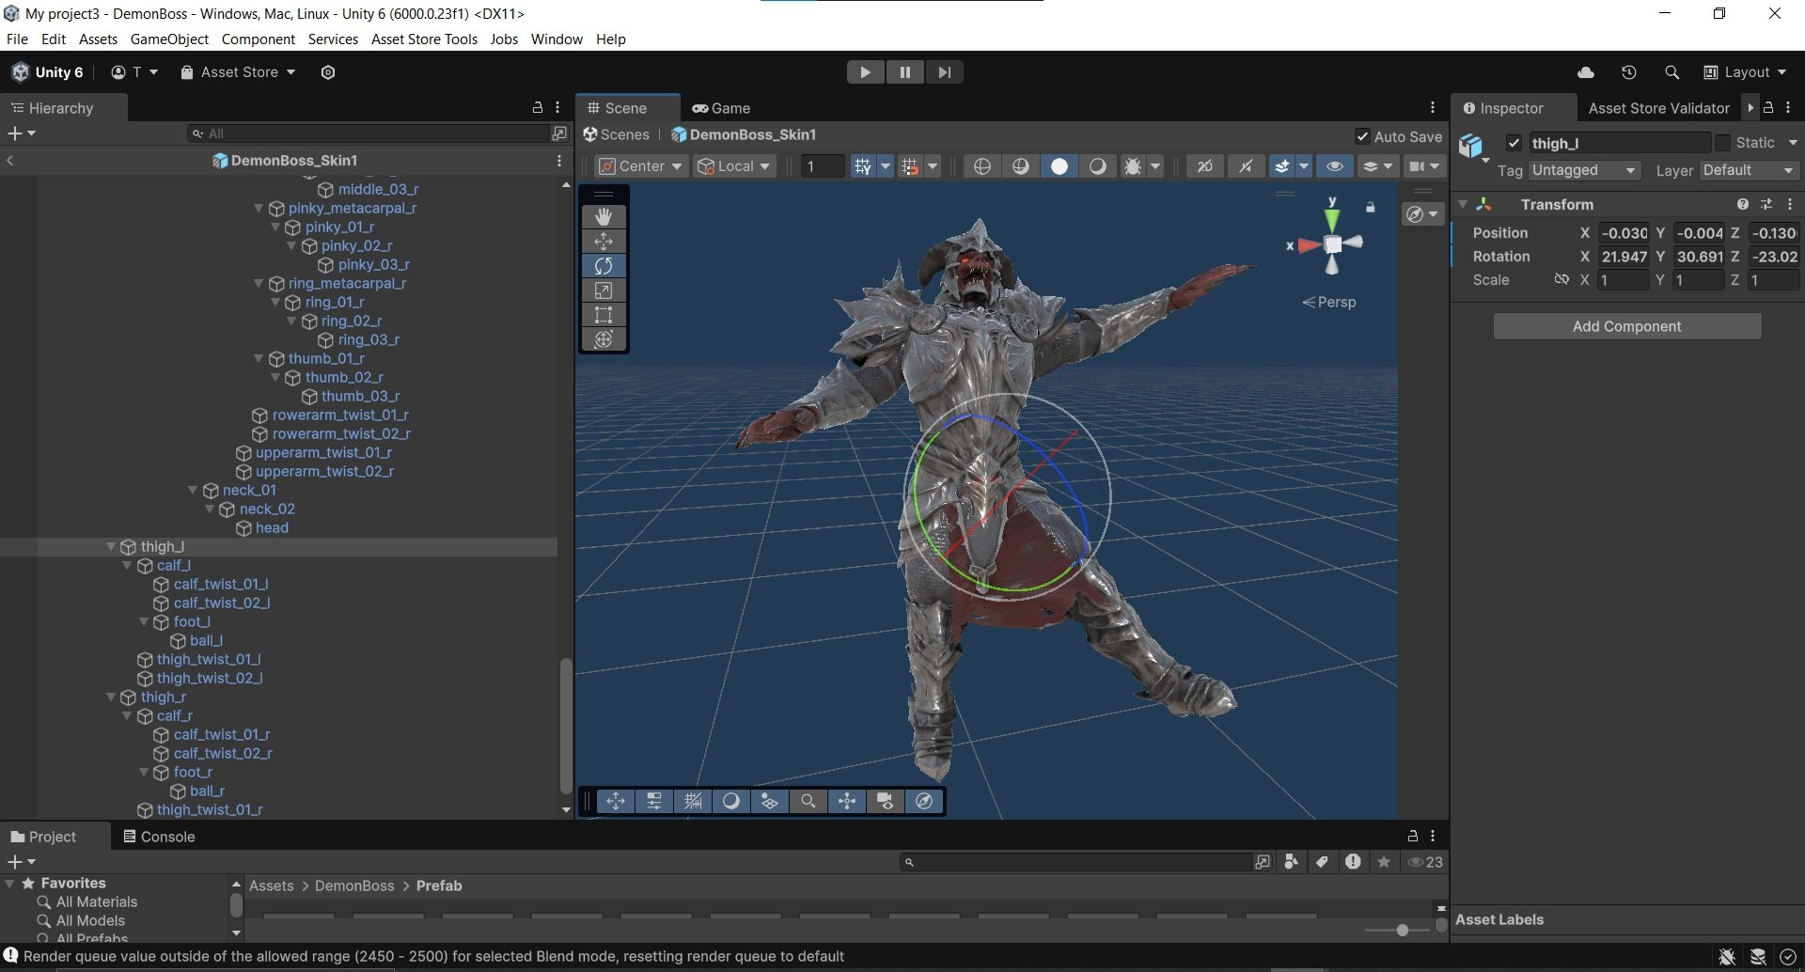Toggle scene lighting off button
Screen dimensions: 1805x972
click(1246, 166)
